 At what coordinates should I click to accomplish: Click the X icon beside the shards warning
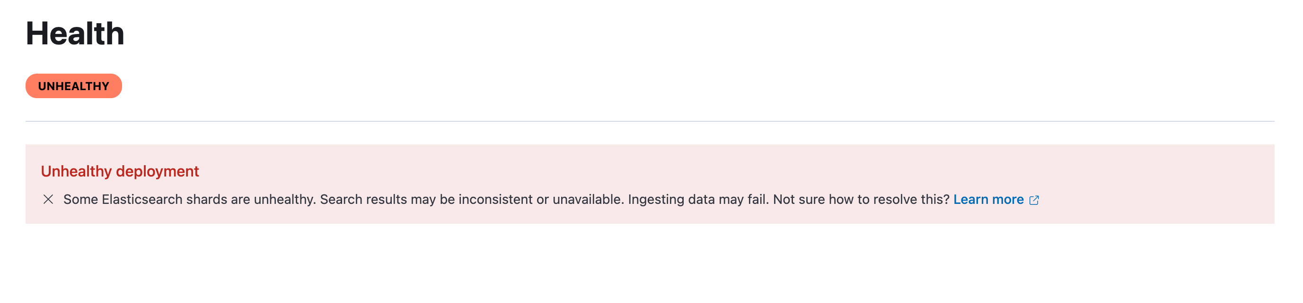click(x=48, y=200)
